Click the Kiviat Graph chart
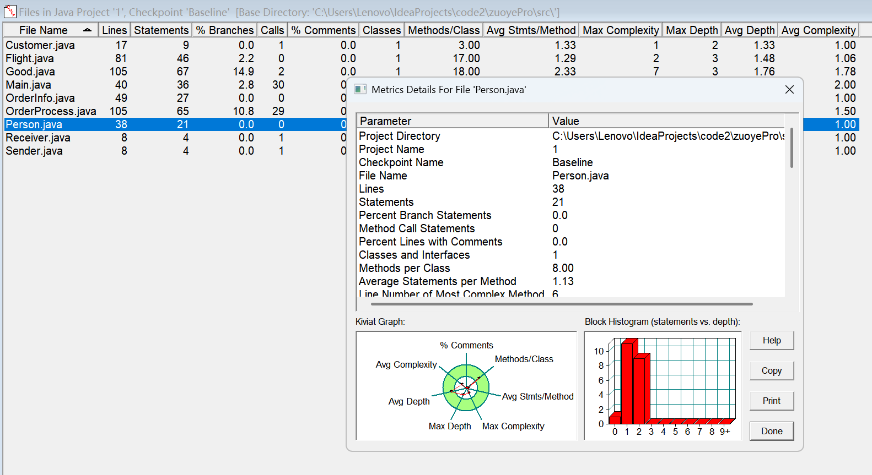The height and width of the screenshot is (475, 872). coord(466,385)
